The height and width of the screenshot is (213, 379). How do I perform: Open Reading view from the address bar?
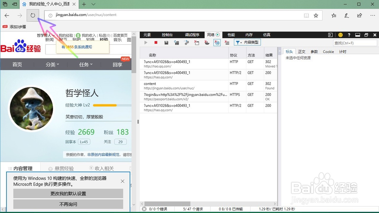[306, 16]
